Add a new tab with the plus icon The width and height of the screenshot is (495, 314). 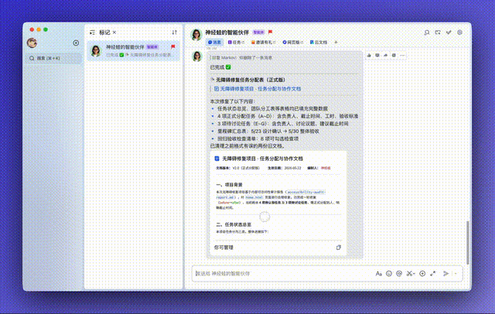[336, 42]
